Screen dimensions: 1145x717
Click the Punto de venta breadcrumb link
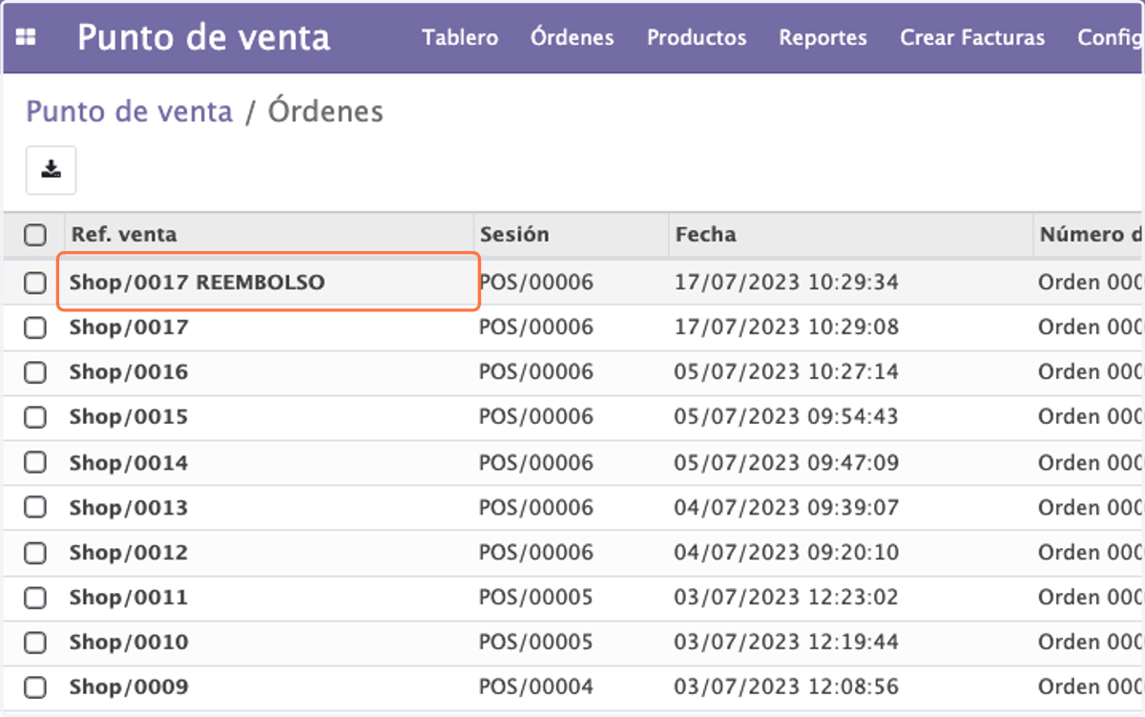pos(129,112)
